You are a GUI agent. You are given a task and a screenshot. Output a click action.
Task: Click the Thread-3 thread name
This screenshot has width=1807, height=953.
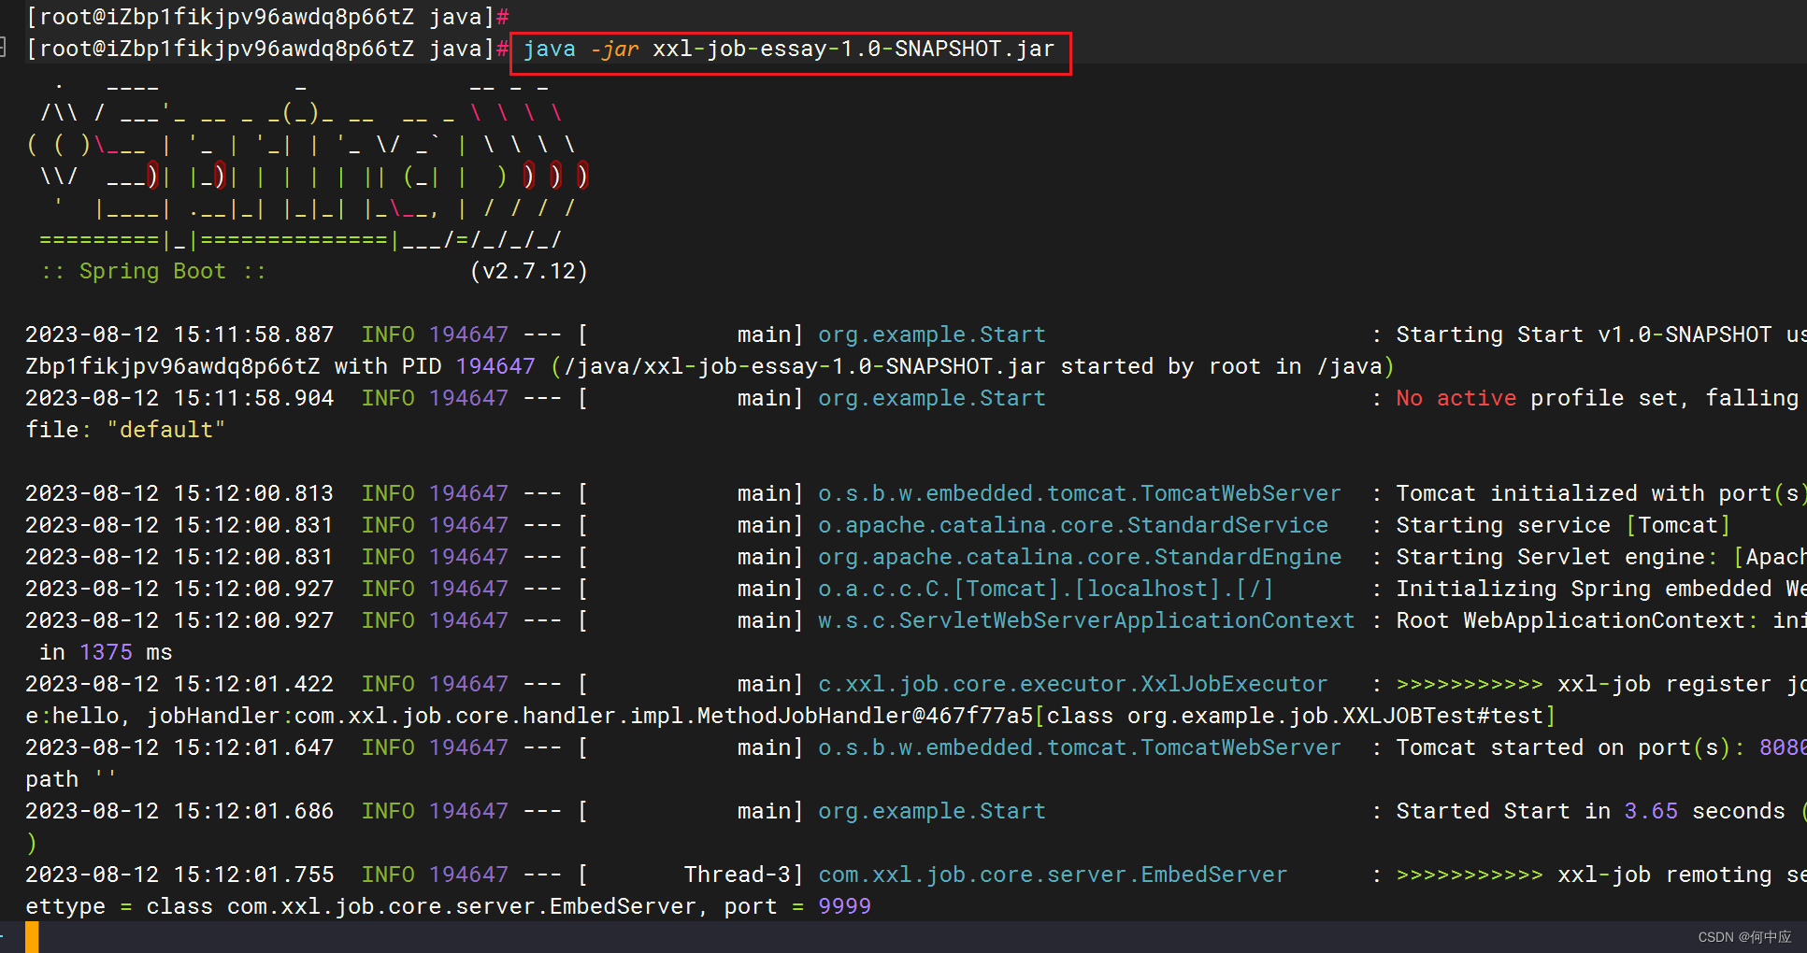click(x=738, y=875)
